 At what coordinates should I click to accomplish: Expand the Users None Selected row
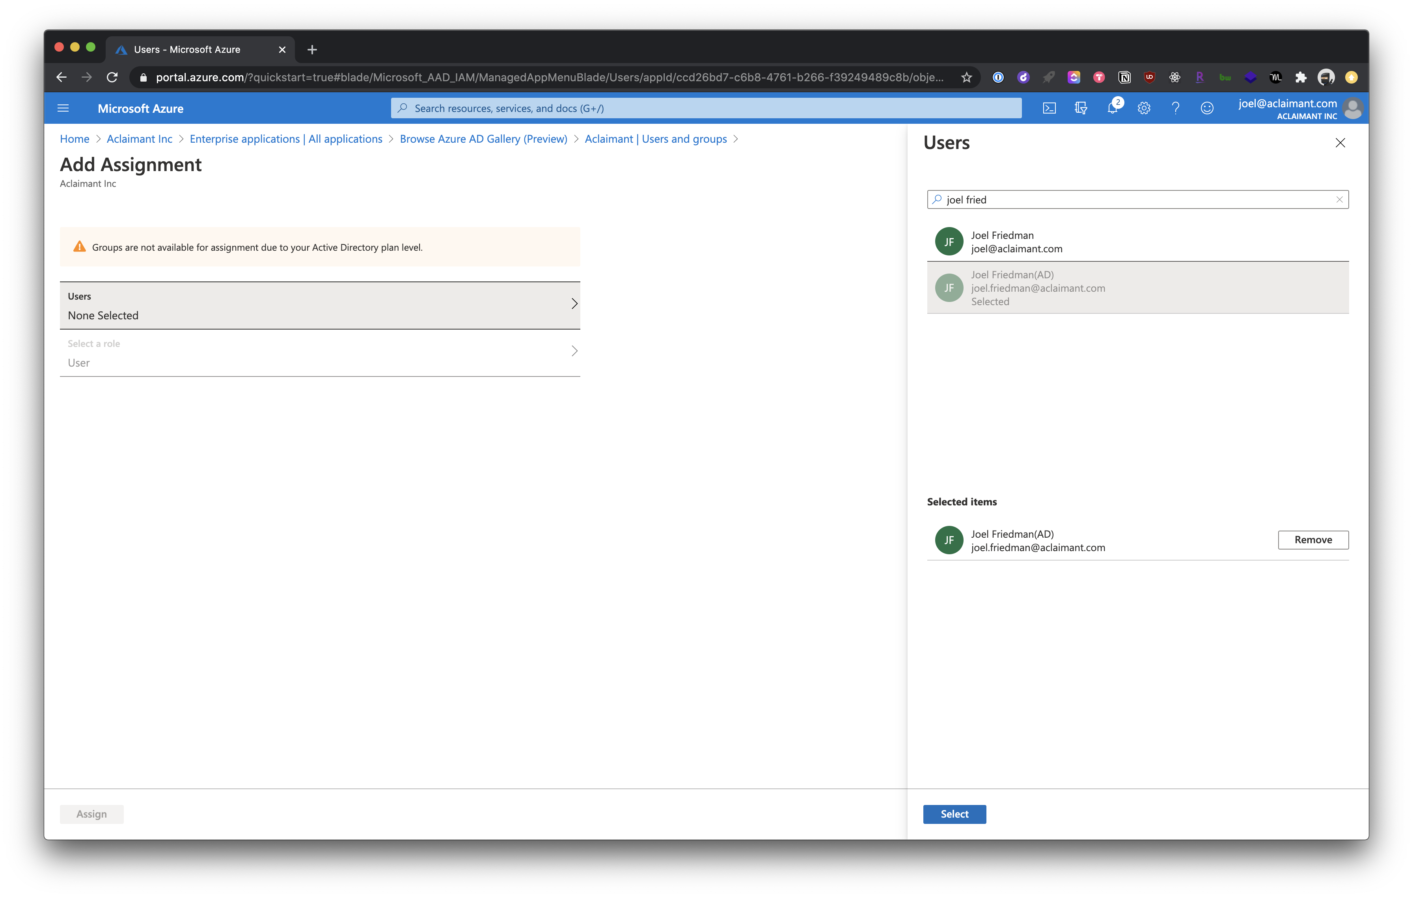(x=320, y=305)
